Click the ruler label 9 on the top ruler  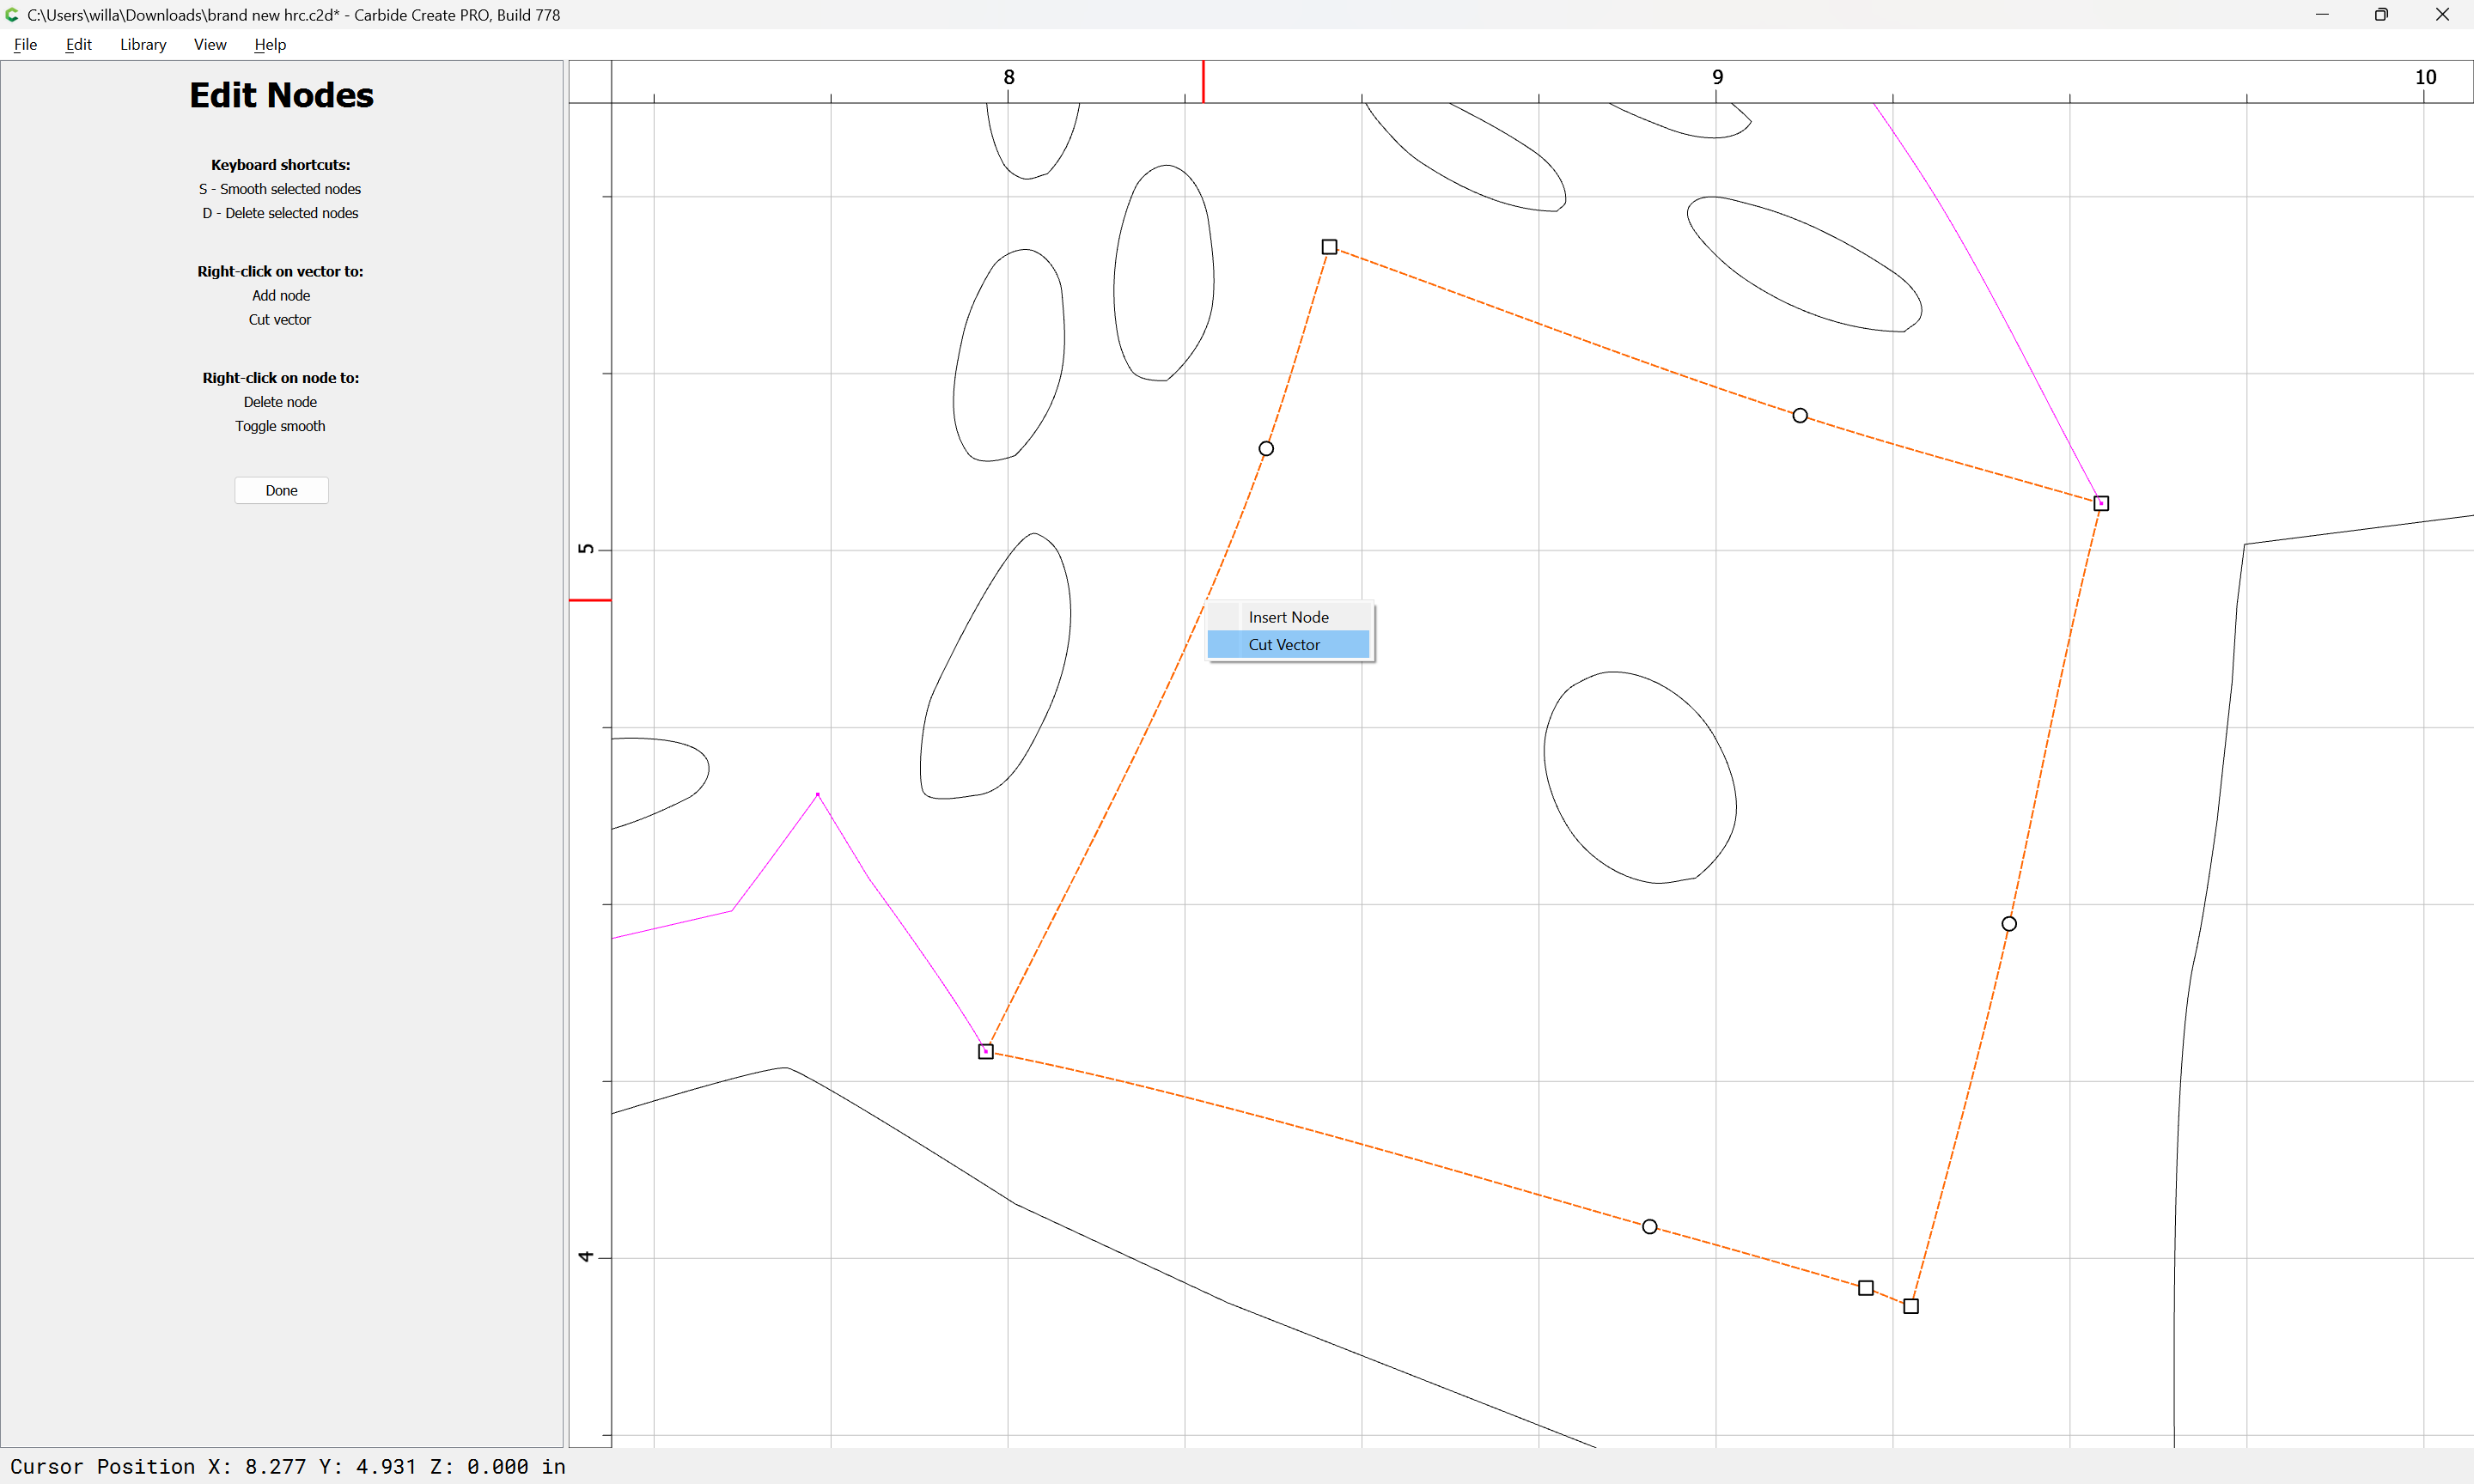[1718, 77]
